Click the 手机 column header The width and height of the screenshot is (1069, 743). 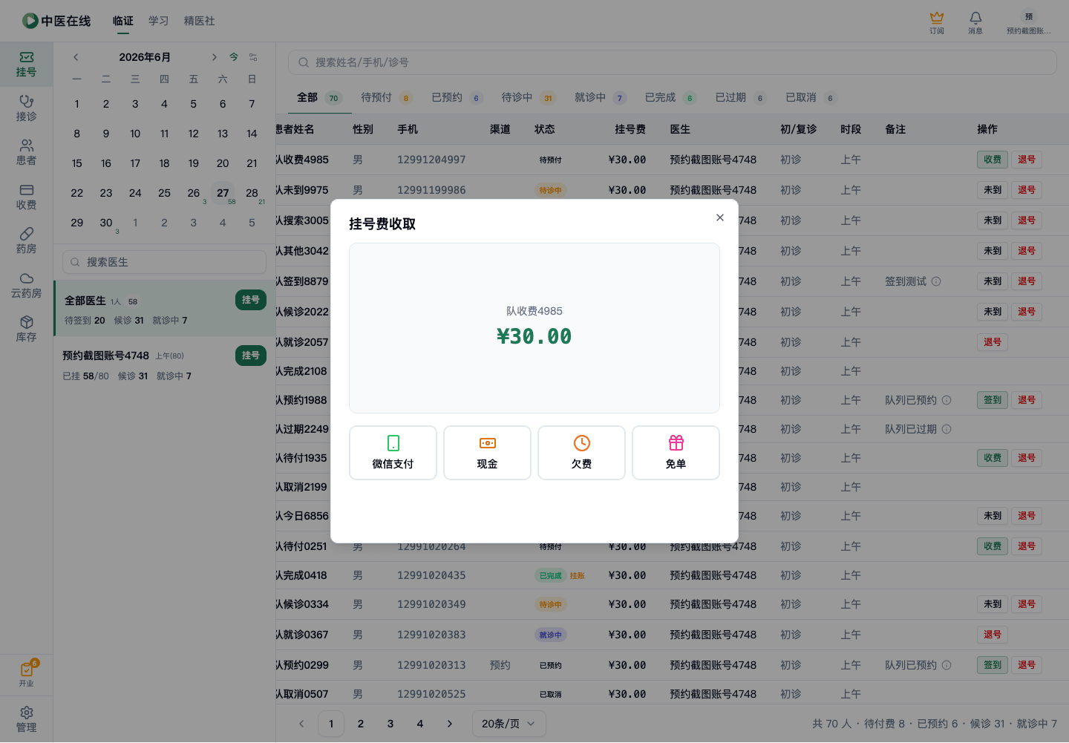[408, 129]
